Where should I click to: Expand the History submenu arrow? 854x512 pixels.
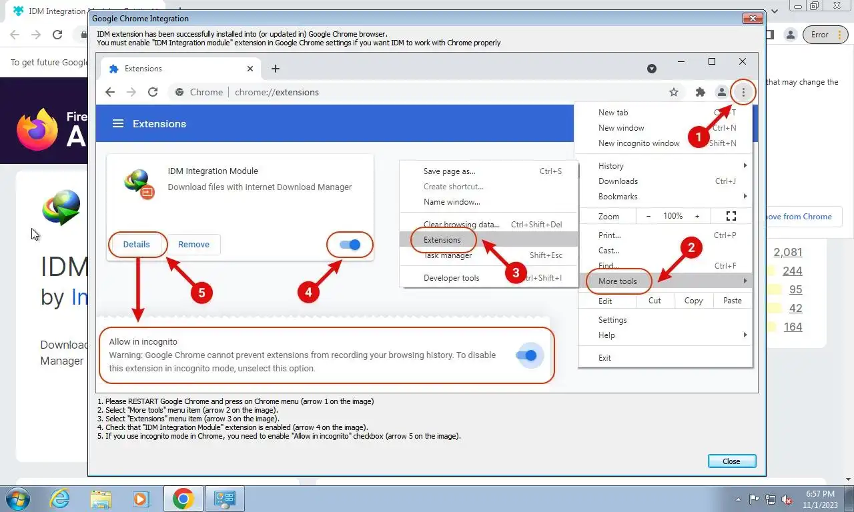pos(745,165)
